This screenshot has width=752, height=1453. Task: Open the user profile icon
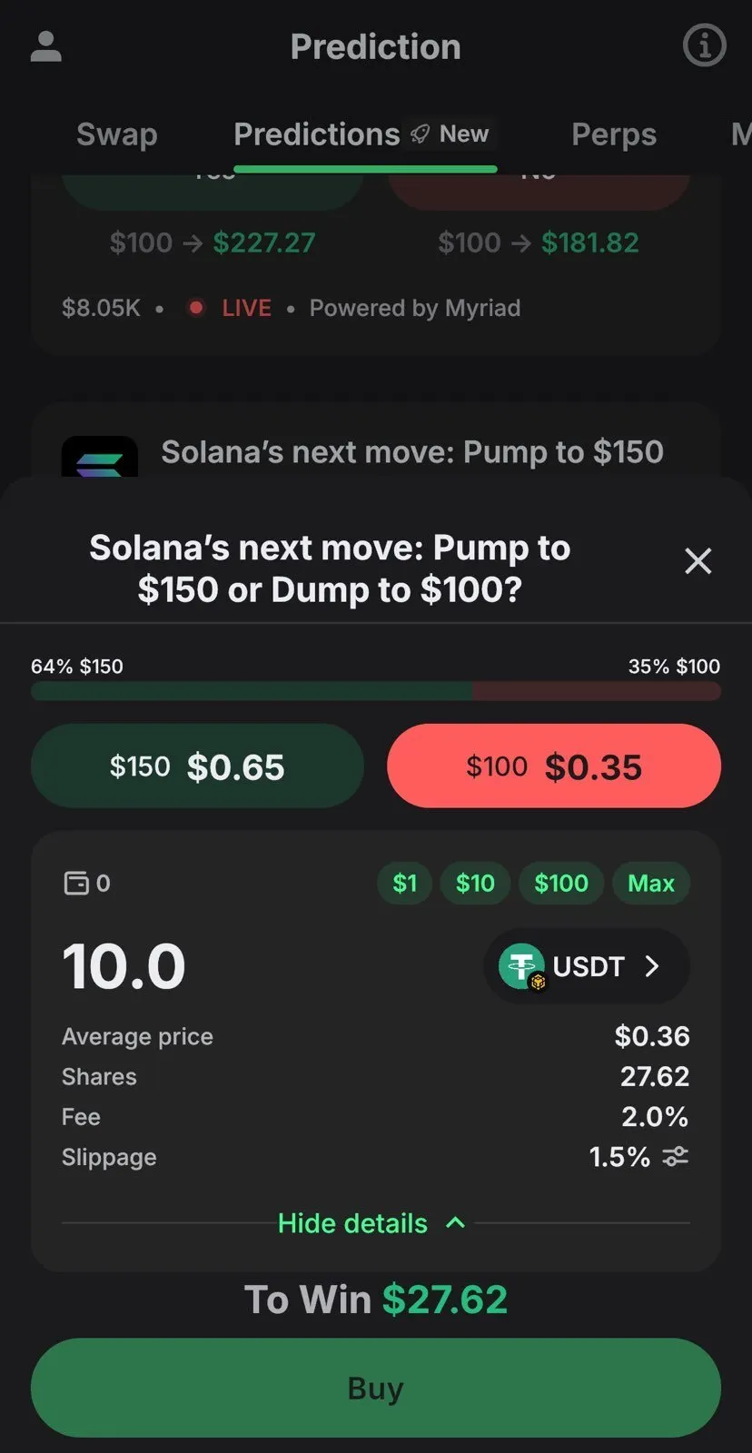[46, 46]
